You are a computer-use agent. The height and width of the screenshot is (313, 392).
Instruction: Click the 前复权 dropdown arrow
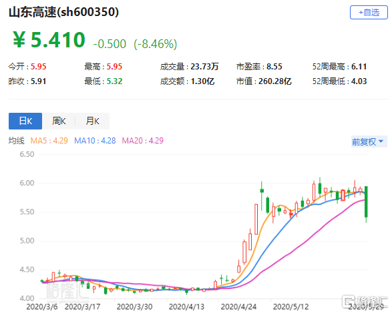(x=381, y=141)
